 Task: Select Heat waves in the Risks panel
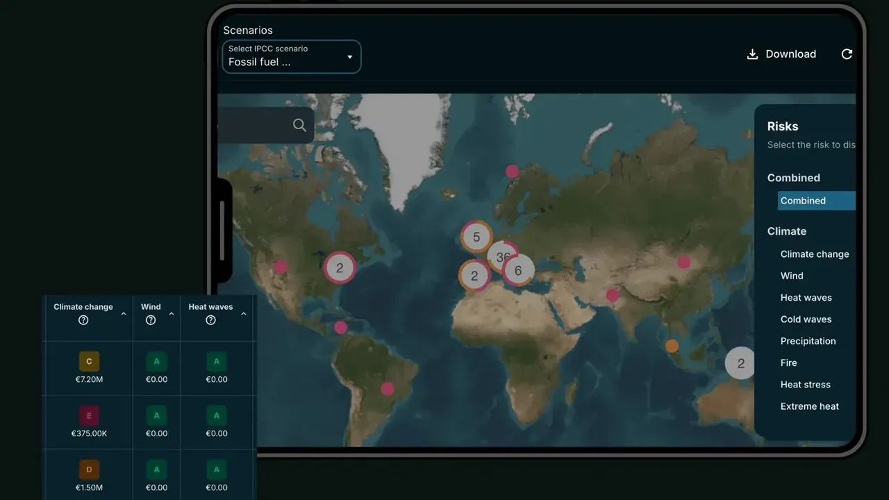tap(806, 297)
